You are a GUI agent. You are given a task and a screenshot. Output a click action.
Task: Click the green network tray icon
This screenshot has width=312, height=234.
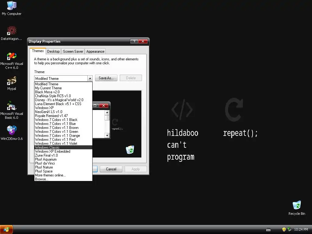pyautogui.click(x=289, y=229)
